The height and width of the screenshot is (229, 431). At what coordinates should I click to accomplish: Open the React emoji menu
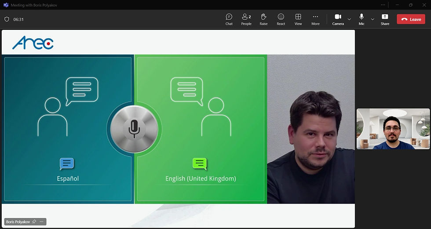click(281, 19)
